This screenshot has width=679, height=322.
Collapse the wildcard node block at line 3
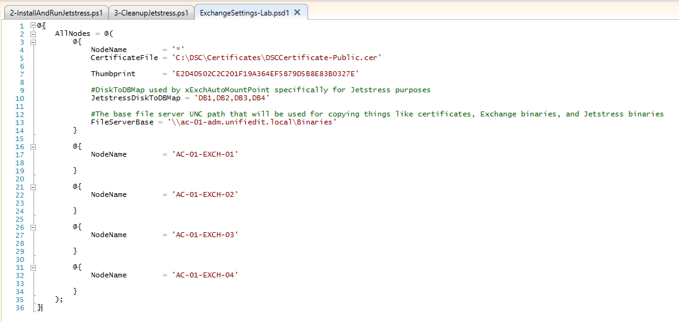tap(32, 41)
